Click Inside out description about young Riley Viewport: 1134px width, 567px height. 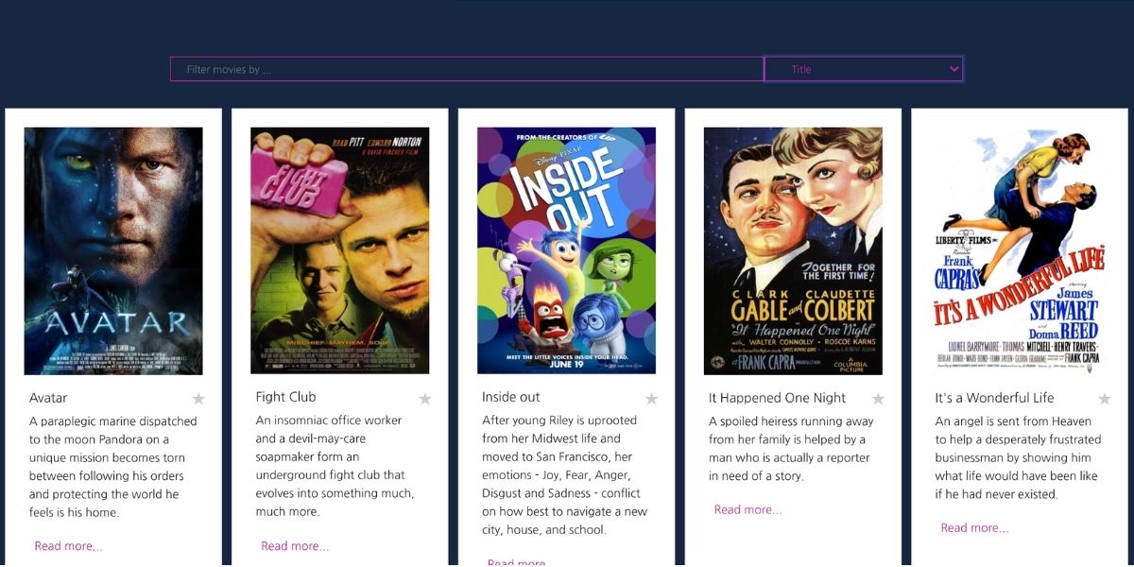[565, 475]
